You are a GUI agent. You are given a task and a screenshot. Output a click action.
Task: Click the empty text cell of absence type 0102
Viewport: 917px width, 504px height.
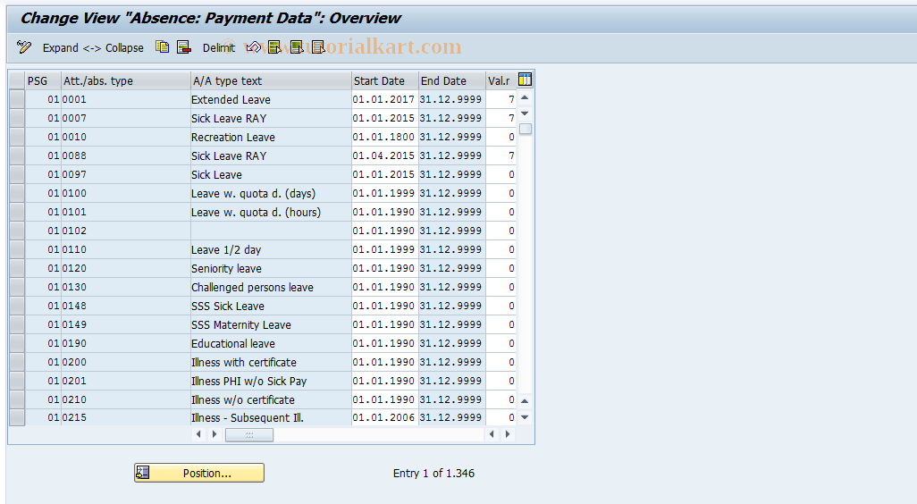(271, 231)
